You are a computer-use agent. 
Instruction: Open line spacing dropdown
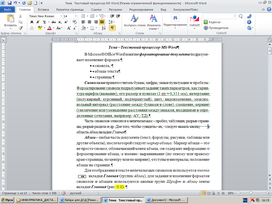(x=112, y=22)
